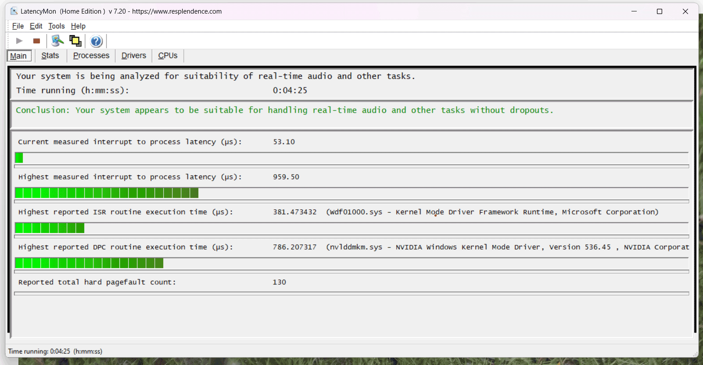Click the current latency value 53.10
Image resolution: width=703 pixels, height=365 pixels.
tap(284, 142)
